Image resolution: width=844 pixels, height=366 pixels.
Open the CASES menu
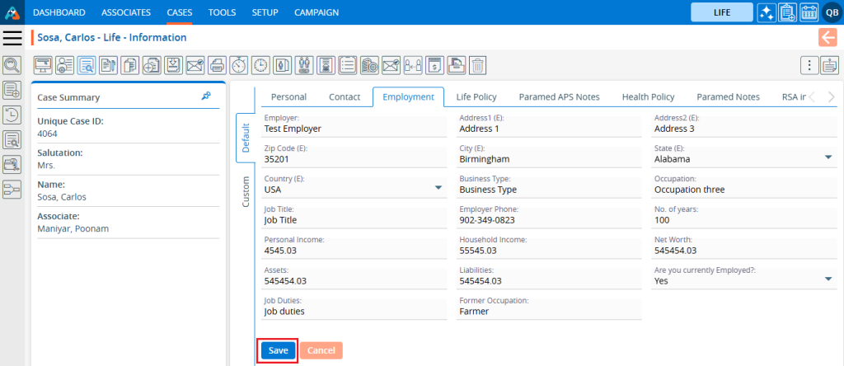(x=179, y=12)
